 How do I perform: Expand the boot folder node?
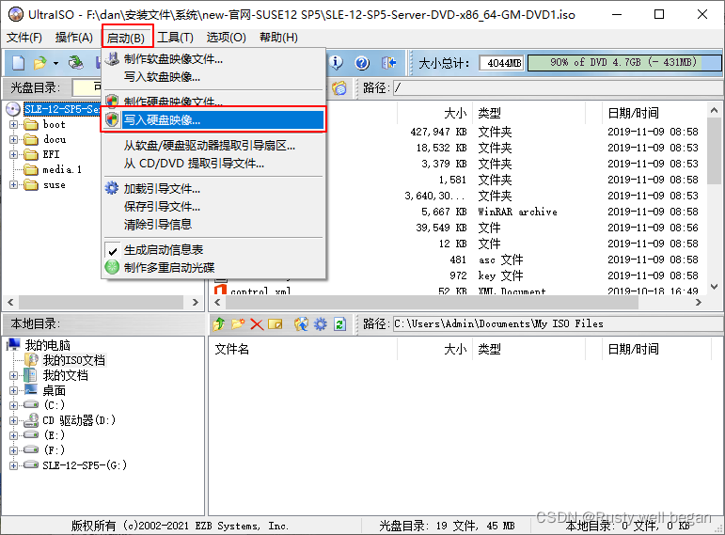13,124
